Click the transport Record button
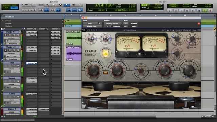Screen dimensions: 217x122 (x=210, y=11)
